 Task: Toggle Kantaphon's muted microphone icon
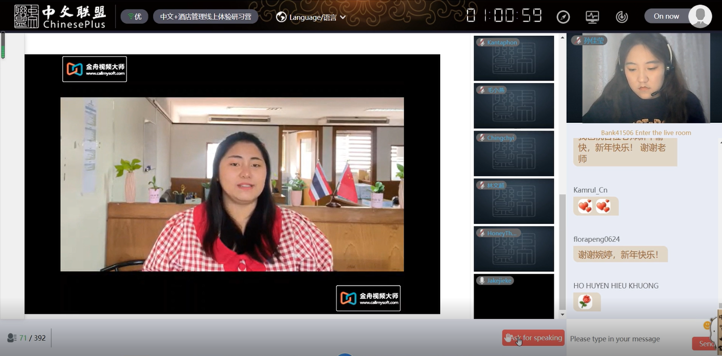[x=481, y=43]
